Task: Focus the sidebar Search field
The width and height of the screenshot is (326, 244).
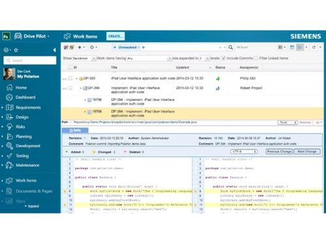Action: pos(30,61)
